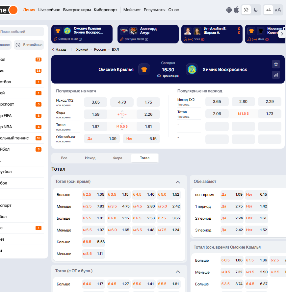The width and height of the screenshot is (286, 292).
Task: Open the Линия menu item
Action: pyautogui.click(x=29, y=10)
